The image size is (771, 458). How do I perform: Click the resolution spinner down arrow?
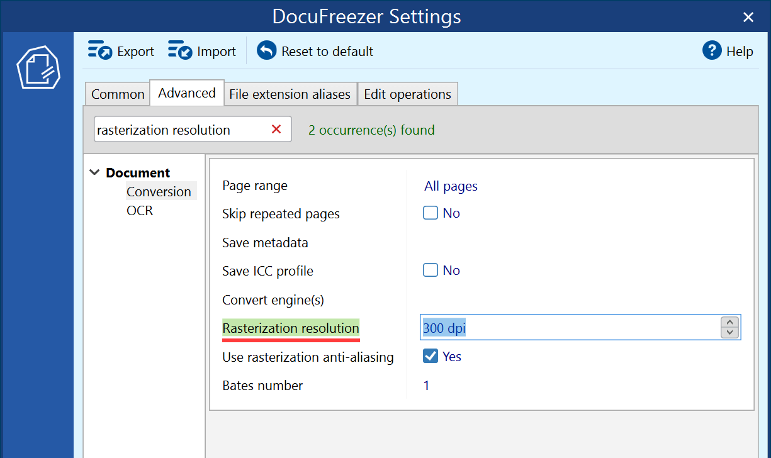(729, 332)
